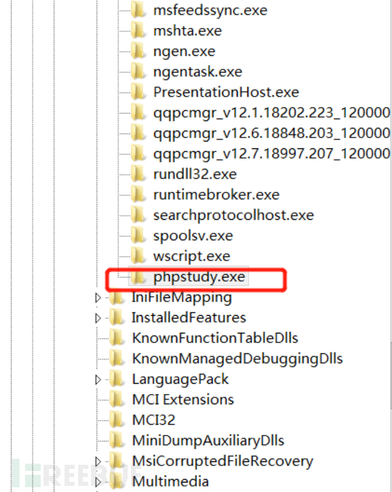Click the folder icon beside IniFileMapping
This screenshot has height=492, width=392.
click(117, 297)
